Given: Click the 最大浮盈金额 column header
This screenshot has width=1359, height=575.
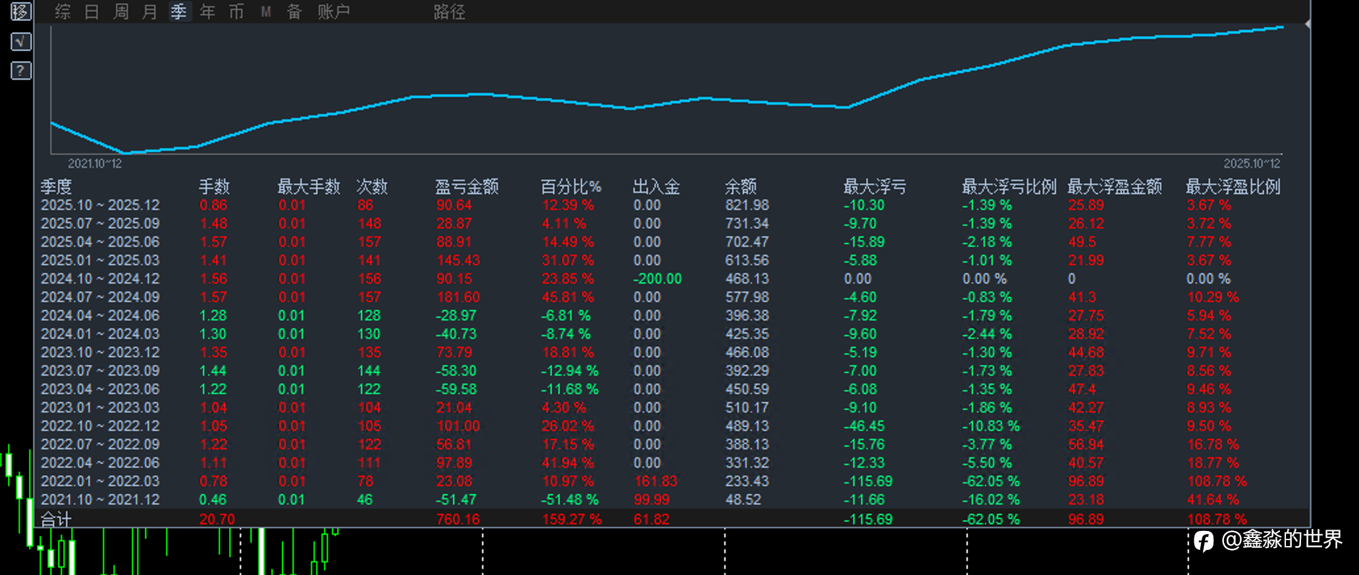Looking at the screenshot, I should tap(1115, 187).
